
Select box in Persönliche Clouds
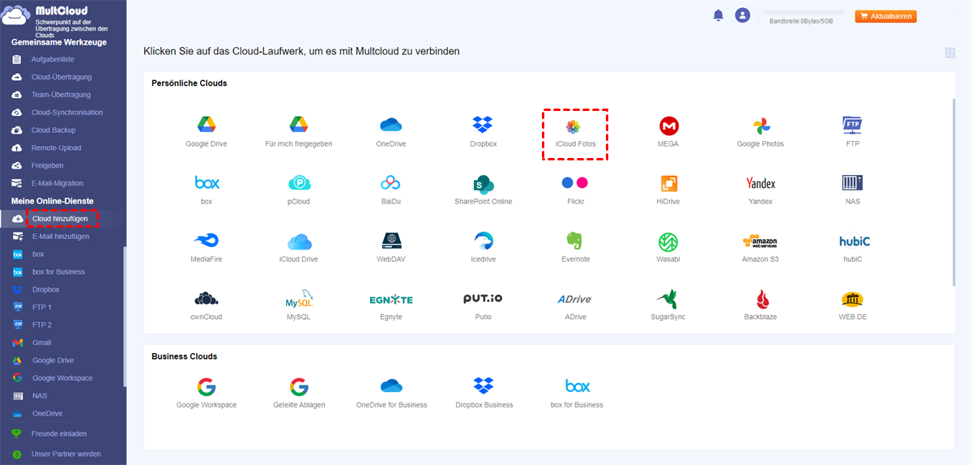207,182
